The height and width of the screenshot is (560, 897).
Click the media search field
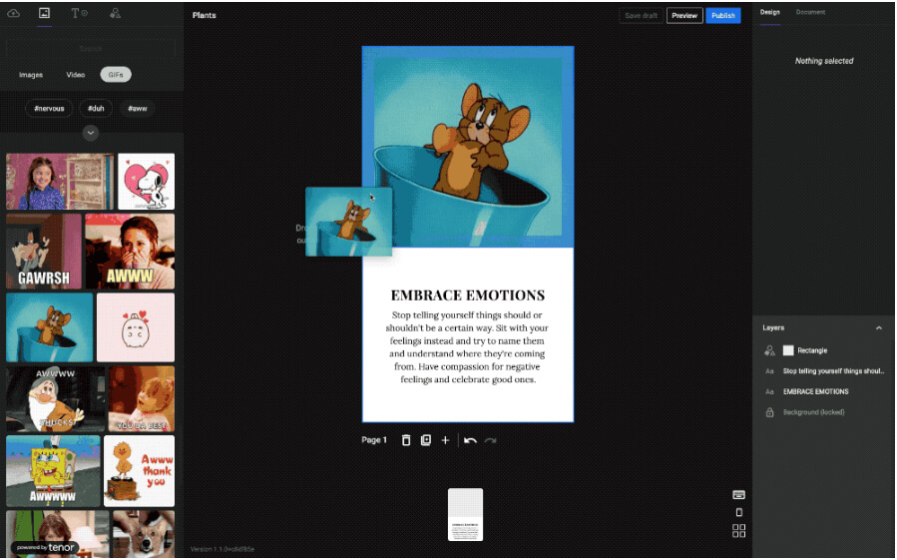(91, 49)
